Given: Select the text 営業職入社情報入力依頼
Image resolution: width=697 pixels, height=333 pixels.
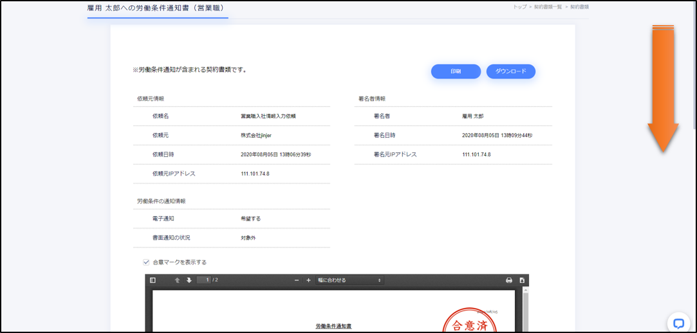Looking at the screenshot, I should tap(268, 116).
